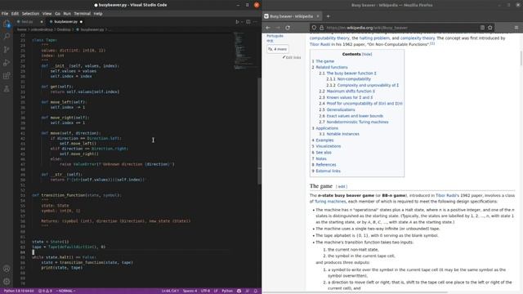Open View menu in VS Code

[47, 14]
